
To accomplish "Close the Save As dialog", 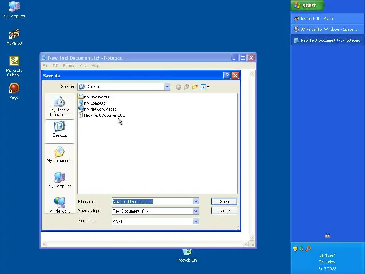I will pyautogui.click(x=235, y=76).
